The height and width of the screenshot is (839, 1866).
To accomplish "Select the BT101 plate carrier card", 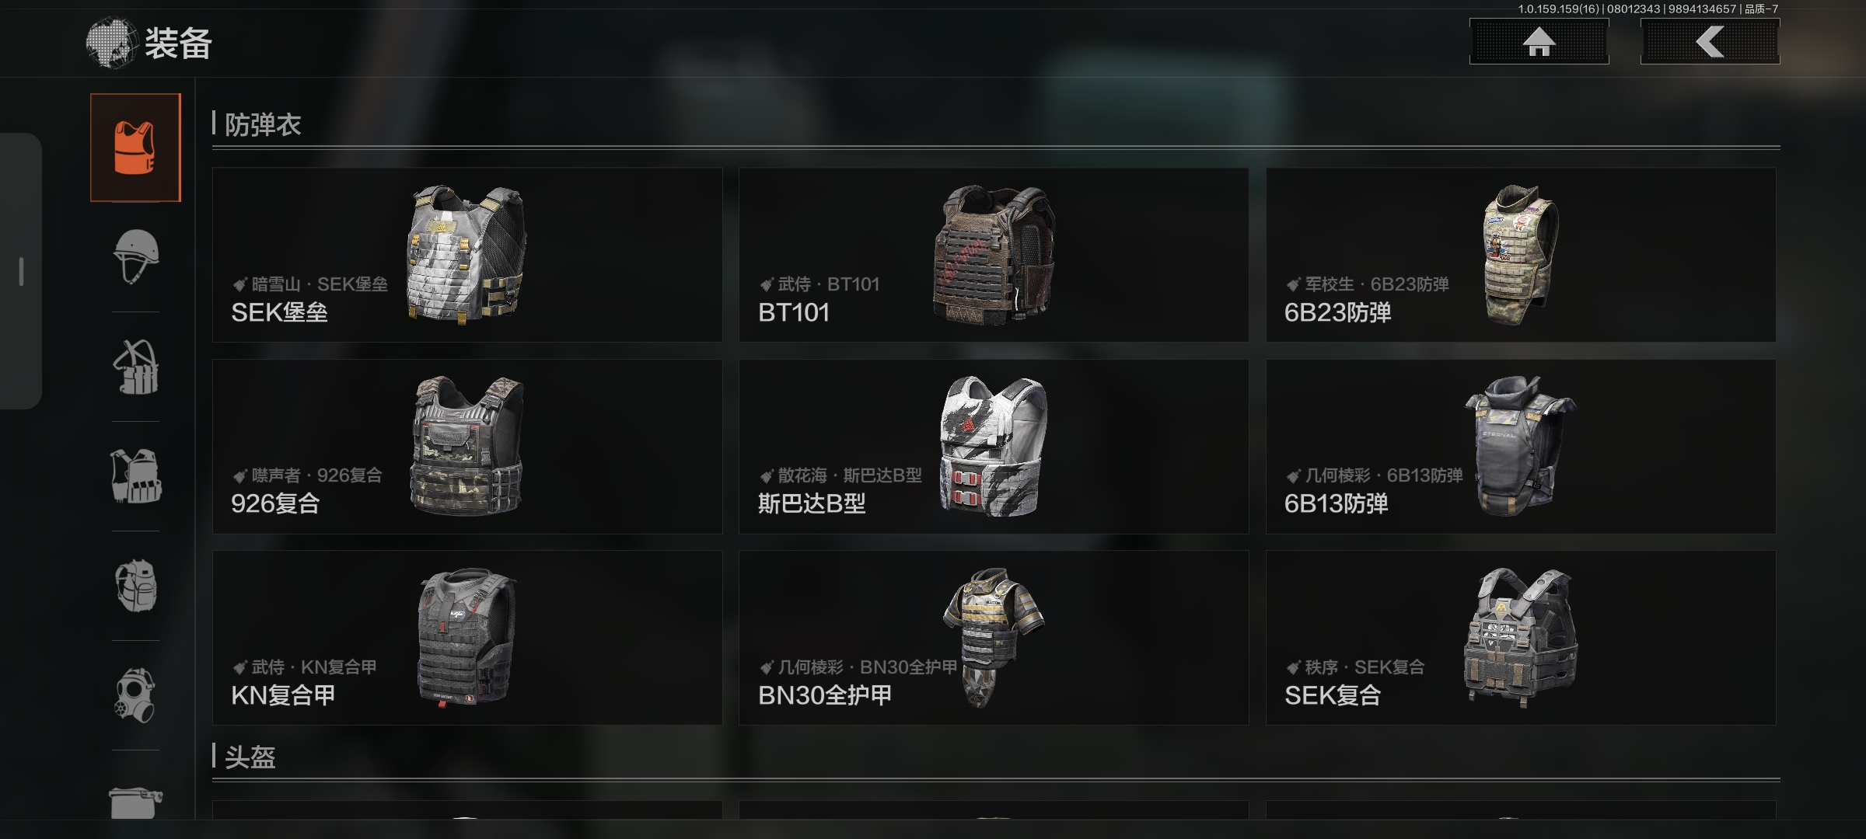I will tap(994, 255).
